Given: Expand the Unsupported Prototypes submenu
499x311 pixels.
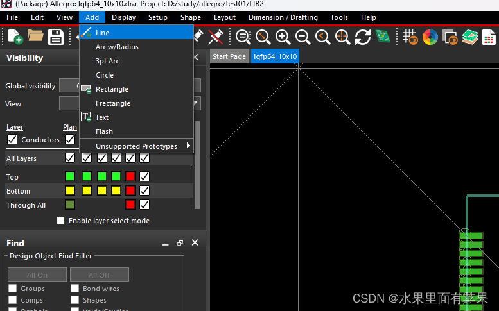Looking at the screenshot, I should tap(136, 146).
